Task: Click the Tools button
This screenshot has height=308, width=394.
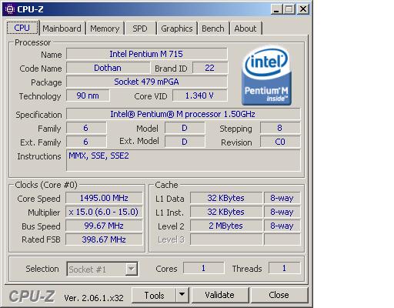Action: (154, 295)
